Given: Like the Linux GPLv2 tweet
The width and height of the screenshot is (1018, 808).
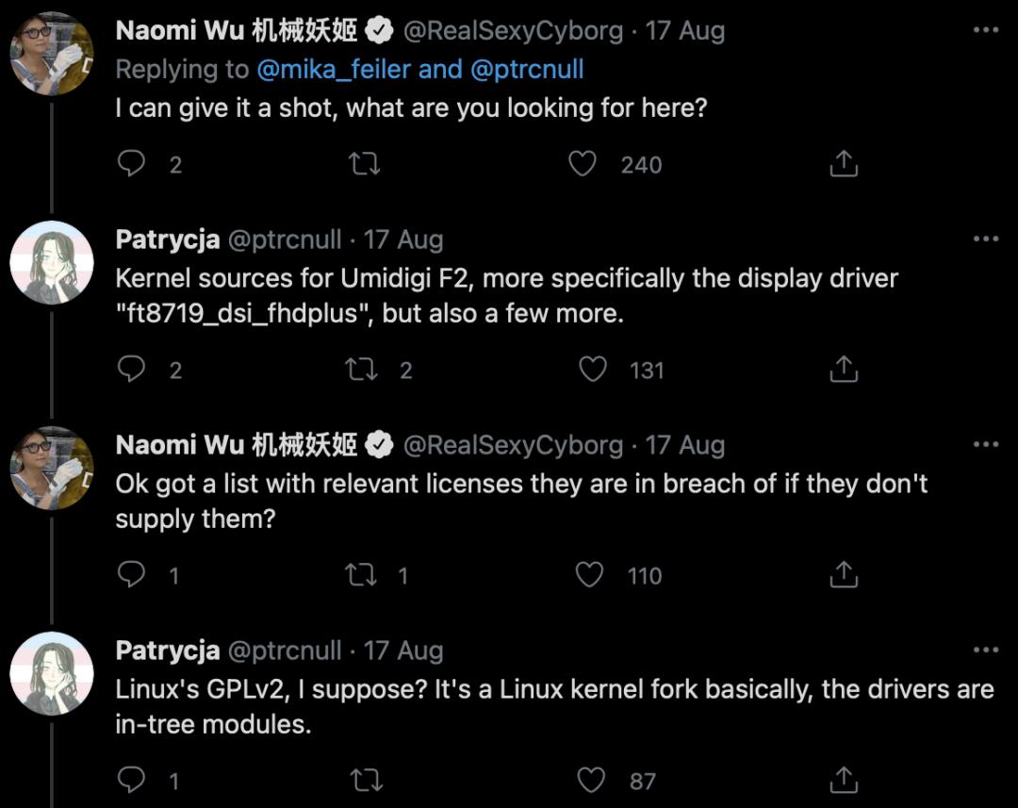Looking at the screenshot, I should [591, 781].
